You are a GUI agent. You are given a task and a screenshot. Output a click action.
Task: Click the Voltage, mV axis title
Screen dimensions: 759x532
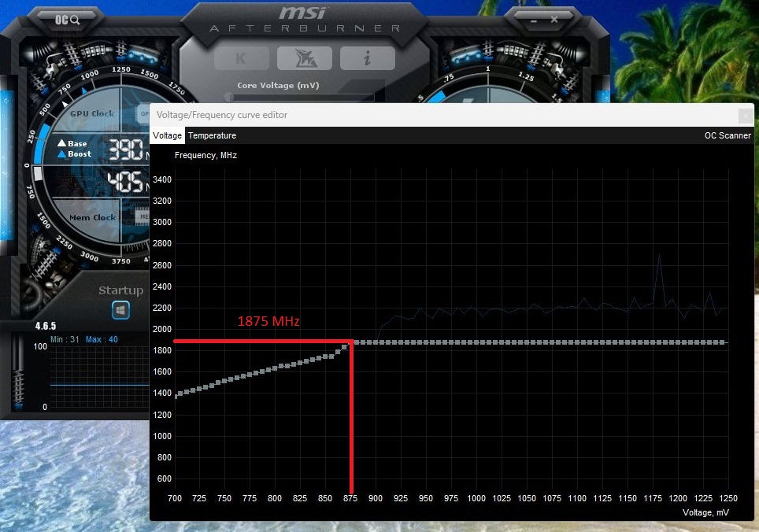coord(705,512)
